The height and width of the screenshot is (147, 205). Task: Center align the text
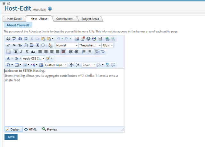[46, 52]
